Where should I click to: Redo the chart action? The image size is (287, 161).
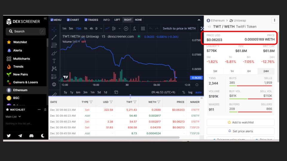tap(157, 29)
